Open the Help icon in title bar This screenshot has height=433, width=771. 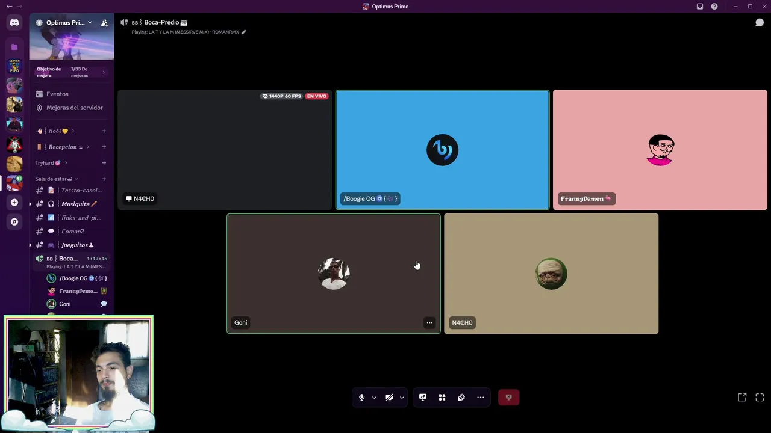coord(714,7)
